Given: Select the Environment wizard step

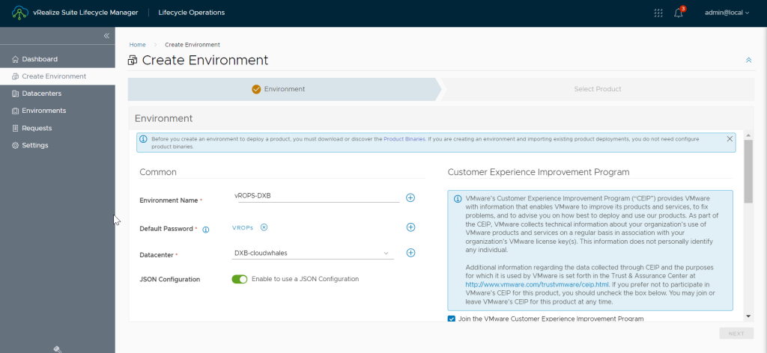Looking at the screenshot, I should click(x=284, y=89).
